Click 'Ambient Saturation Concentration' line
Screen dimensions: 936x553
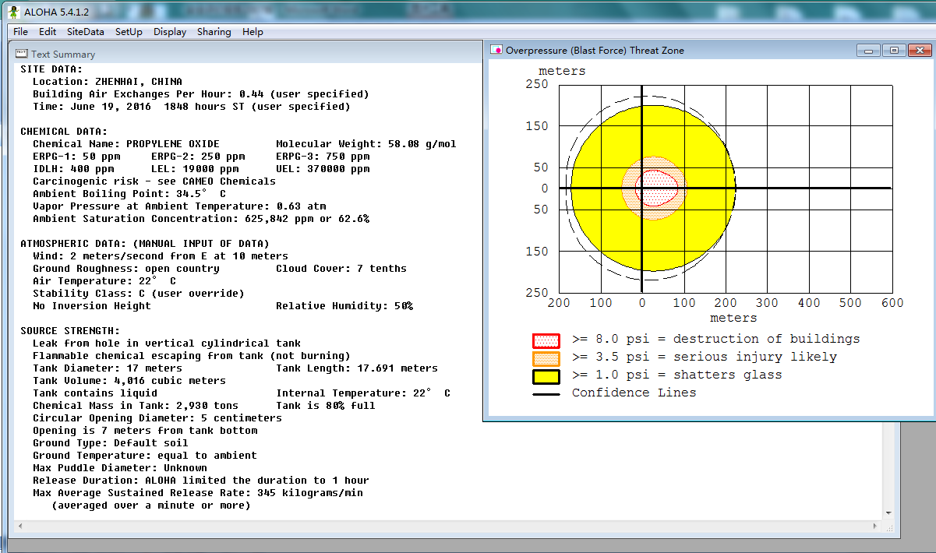coord(201,218)
